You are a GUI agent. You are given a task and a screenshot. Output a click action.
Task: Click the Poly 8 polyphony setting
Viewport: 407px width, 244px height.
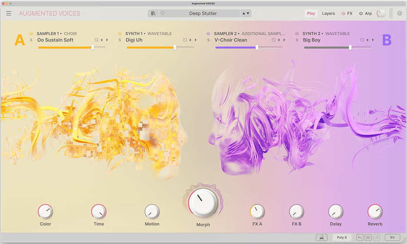(342, 237)
